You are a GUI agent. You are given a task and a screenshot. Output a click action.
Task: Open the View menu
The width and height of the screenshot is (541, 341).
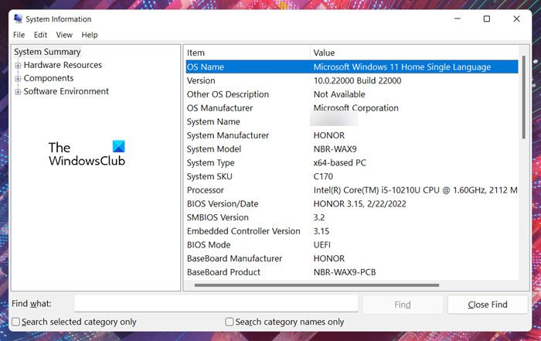[x=64, y=35]
